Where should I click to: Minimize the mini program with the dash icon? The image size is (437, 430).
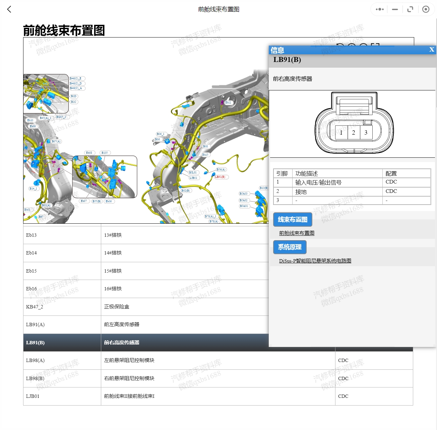click(394, 9)
